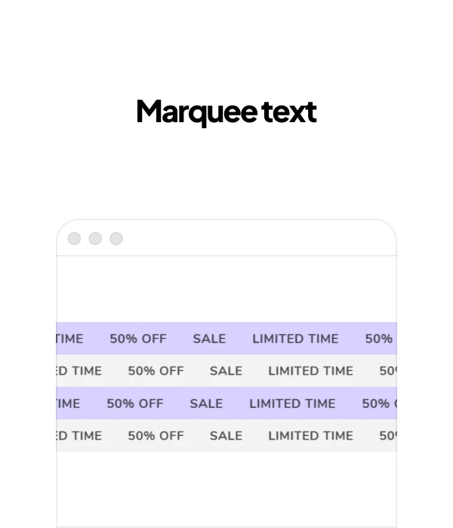Click cut-off ED TIME in bottom gray row
Viewport: 453px width, 528px height.
pos(79,436)
